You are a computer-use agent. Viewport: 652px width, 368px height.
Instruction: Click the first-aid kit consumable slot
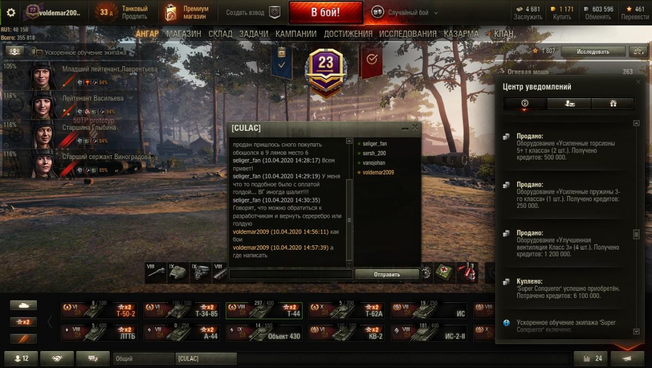click(444, 271)
